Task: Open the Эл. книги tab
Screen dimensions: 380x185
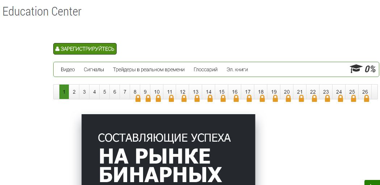Action: click(237, 70)
